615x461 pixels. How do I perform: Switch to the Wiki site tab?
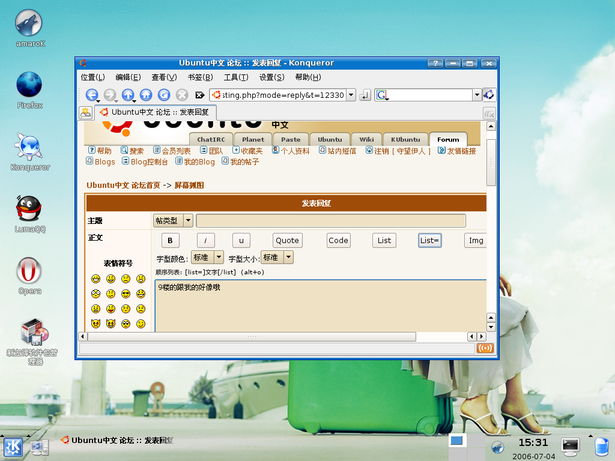coord(366,139)
